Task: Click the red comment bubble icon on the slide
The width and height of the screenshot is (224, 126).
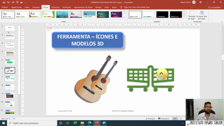Action: (x=49, y=29)
